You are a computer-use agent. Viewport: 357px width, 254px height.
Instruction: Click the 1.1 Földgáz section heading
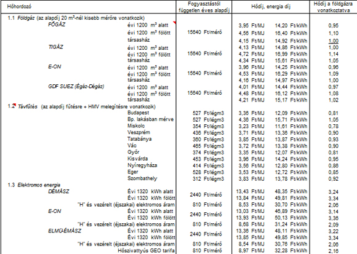click(x=76, y=18)
